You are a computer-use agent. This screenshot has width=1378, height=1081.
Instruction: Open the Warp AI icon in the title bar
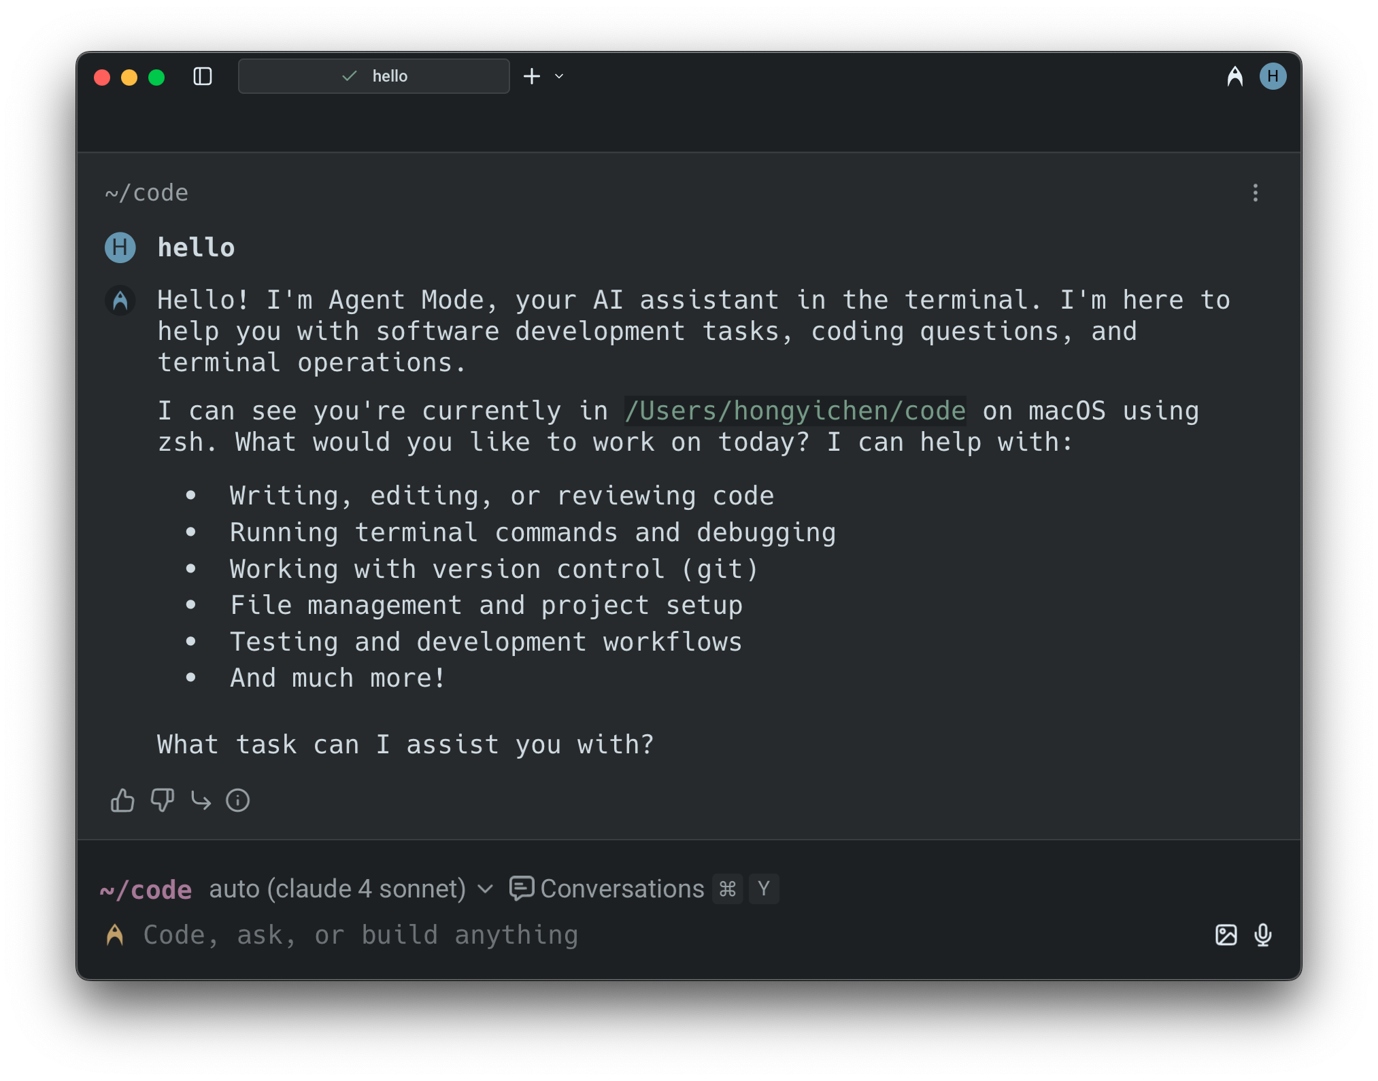pos(1234,76)
